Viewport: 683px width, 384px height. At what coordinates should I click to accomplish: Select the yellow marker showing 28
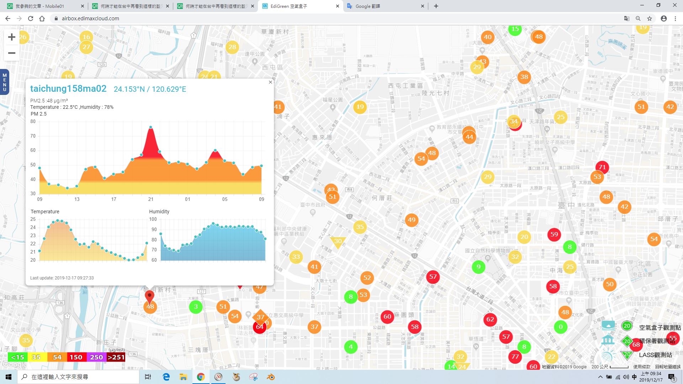[232, 47]
